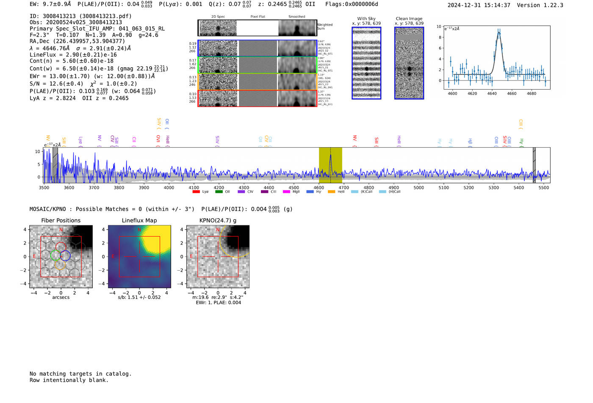Click the Pixel Flat panel in blue-bordered row
The width and height of the screenshot is (593, 403).
tap(258, 48)
